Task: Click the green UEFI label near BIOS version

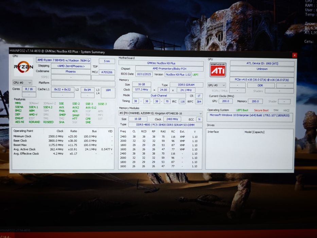Action: pos(195,75)
